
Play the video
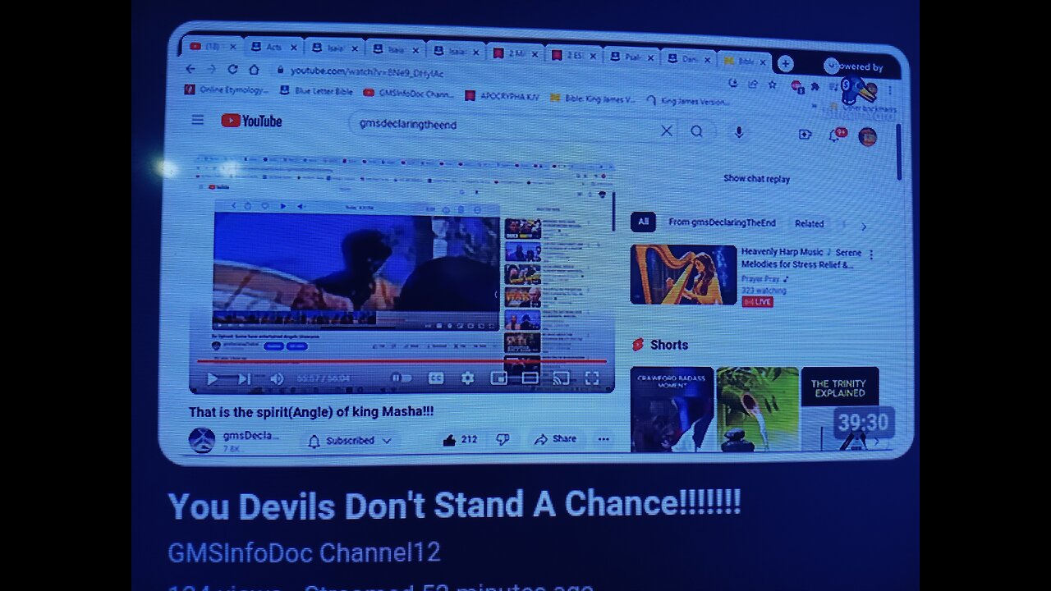click(x=212, y=378)
